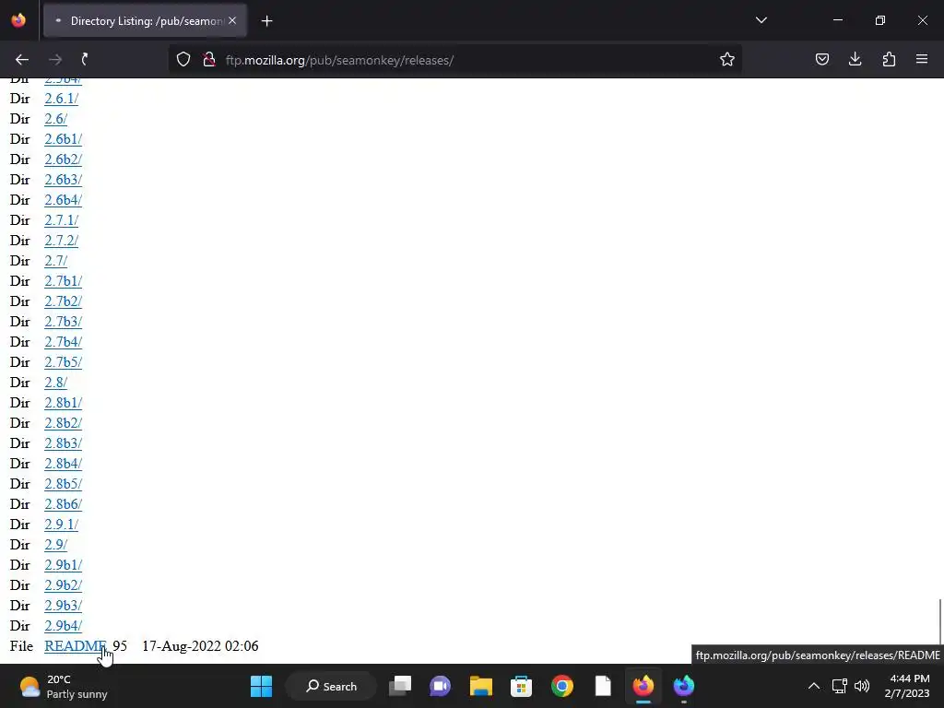Open the 2.6b4/ directory link

pos(64,200)
